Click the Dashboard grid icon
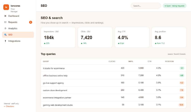191x112 pixels. (5, 16)
